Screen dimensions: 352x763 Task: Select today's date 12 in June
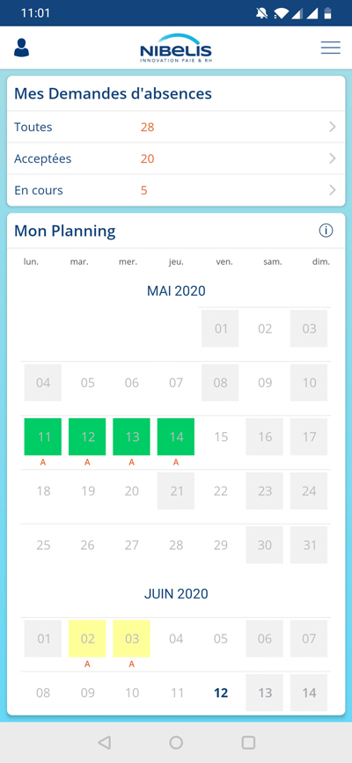[x=221, y=693]
